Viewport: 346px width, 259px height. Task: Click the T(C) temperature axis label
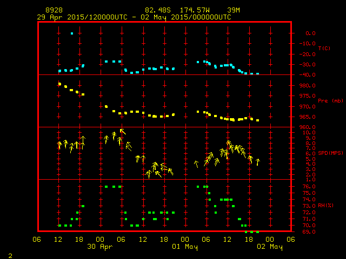point(324,49)
